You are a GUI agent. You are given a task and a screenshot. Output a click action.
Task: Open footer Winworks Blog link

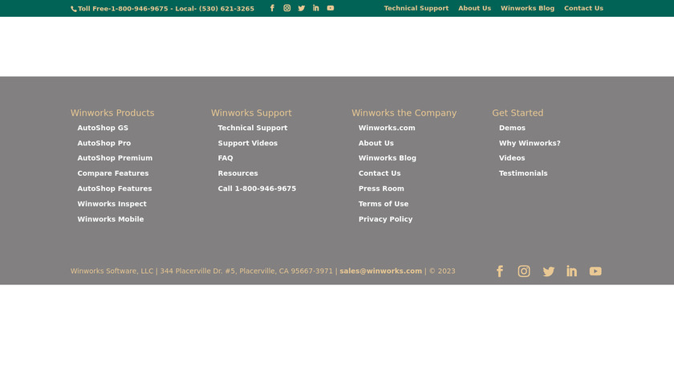point(388,158)
